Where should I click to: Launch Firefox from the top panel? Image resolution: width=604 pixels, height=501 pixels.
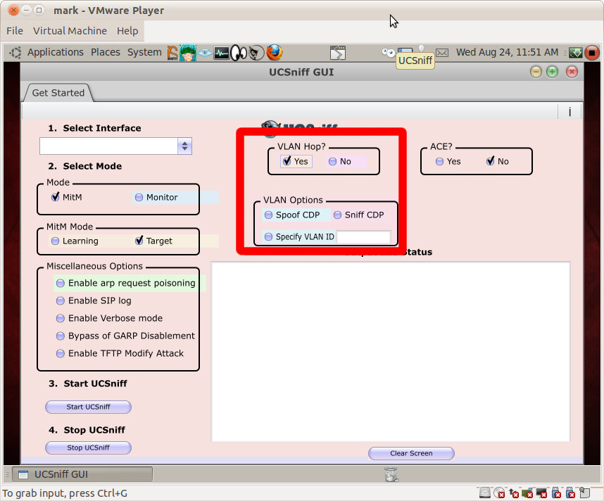(274, 52)
